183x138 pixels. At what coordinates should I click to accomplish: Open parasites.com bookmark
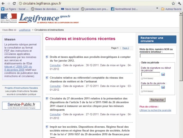pyautogui.click(x=95, y=9)
